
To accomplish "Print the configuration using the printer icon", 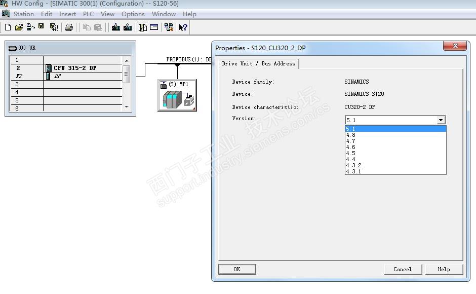I will (69, 27).
